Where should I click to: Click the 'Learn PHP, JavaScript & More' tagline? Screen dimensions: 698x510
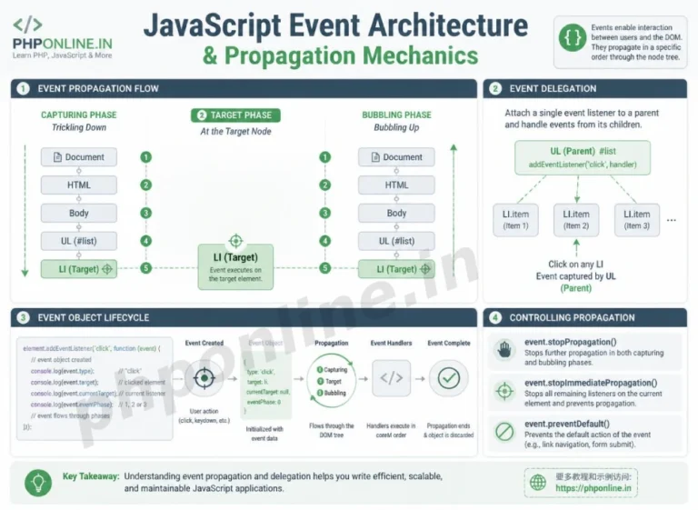(x=63, y=55)
